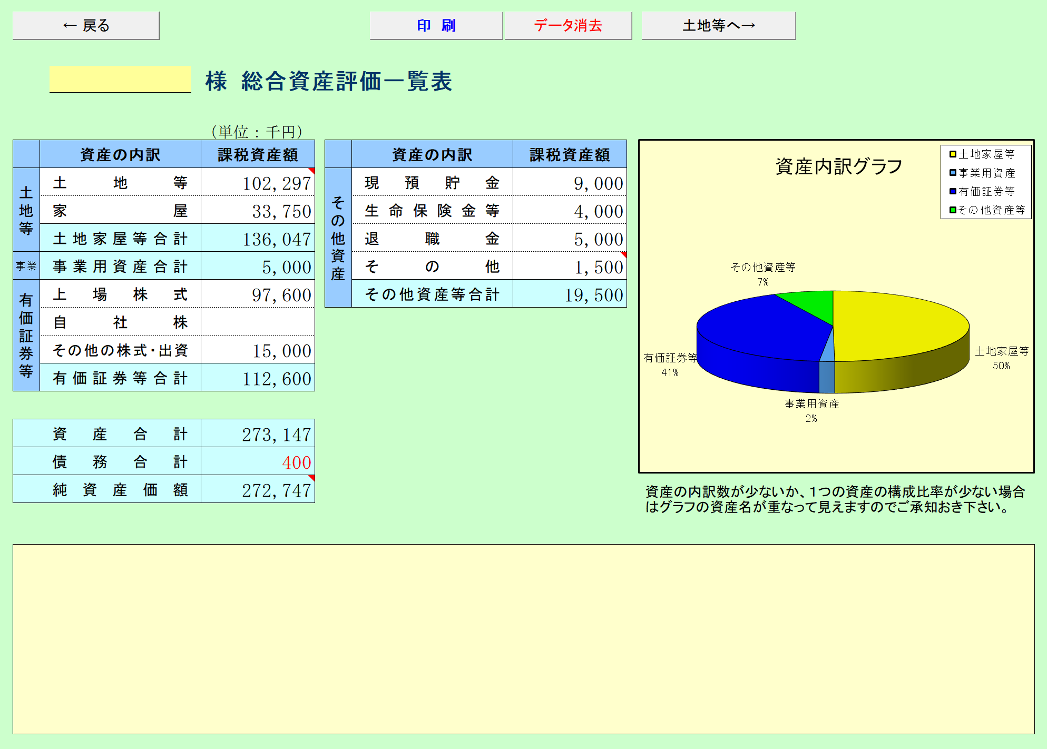Click the 事業用資産 2% data label
The image size is (1047, 749).
[811, 410]
